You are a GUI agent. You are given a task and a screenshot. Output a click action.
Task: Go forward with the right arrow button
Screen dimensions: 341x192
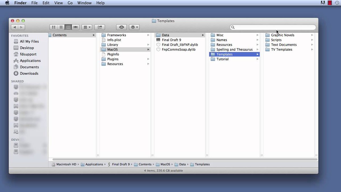(21, 27)
